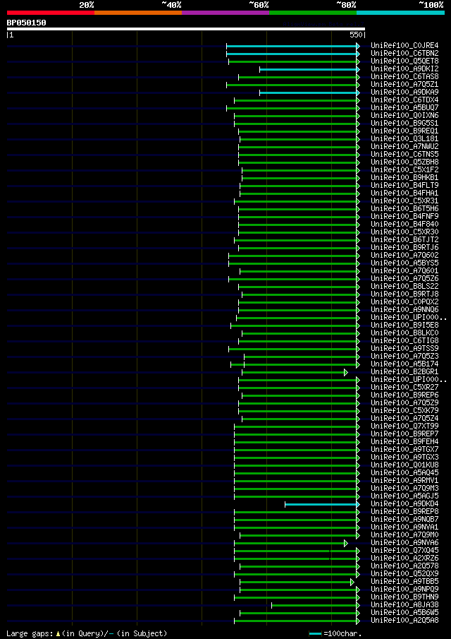
Task: Select the UniRef100_B2BGR1 label
Action: click(404, 371)
